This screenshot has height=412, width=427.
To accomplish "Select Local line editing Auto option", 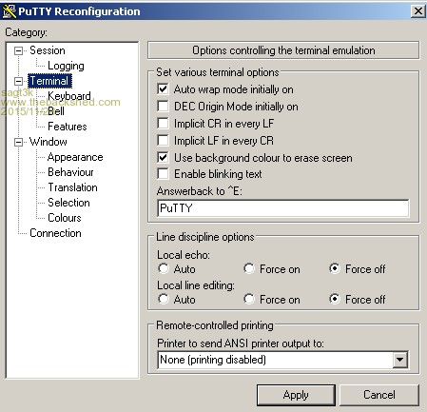I will 164,300.
